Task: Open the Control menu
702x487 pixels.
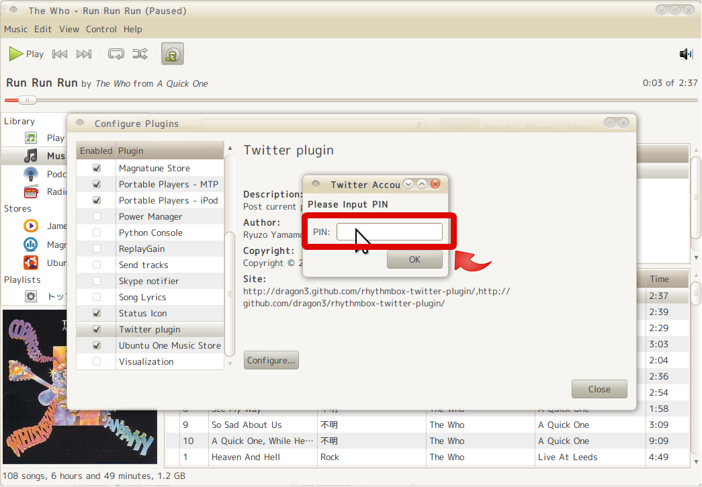Action: 101,29
